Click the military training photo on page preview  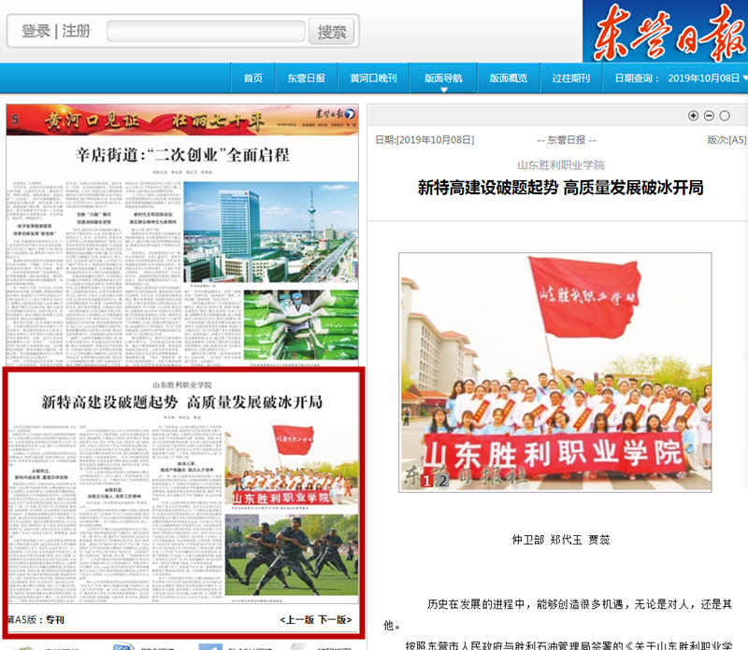tap(292, 555)
